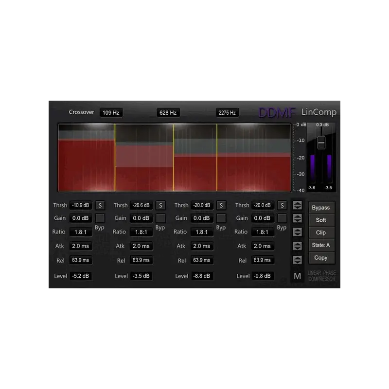
Task: Click Ratio field of the lowest band
Action: tap(81, 232)
